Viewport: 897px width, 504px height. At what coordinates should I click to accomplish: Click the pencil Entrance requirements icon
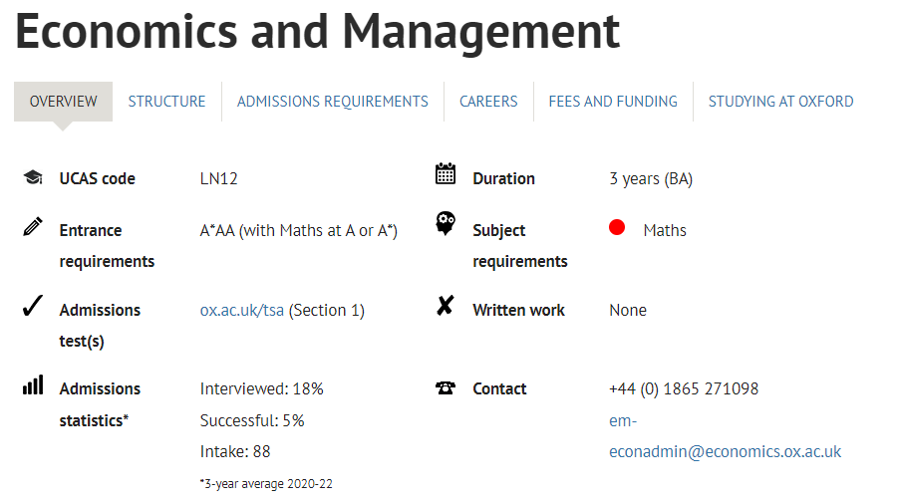pos(33,226)
